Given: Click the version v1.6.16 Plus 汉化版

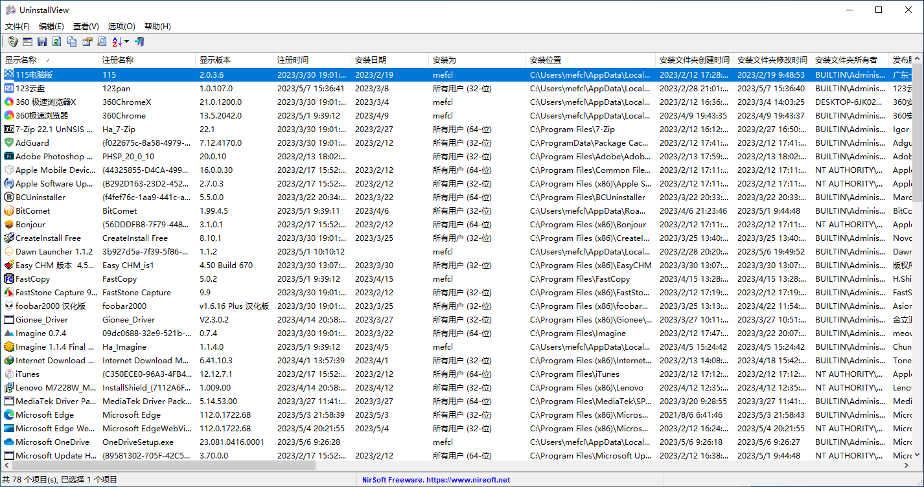Looking at the screenshot, I should pyautogui.click(x=234, y=306).
